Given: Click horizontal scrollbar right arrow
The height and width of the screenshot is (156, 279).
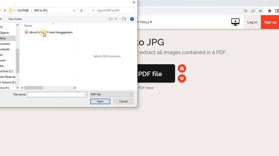Looking at the screenshot, I should (x=75, y=88).
